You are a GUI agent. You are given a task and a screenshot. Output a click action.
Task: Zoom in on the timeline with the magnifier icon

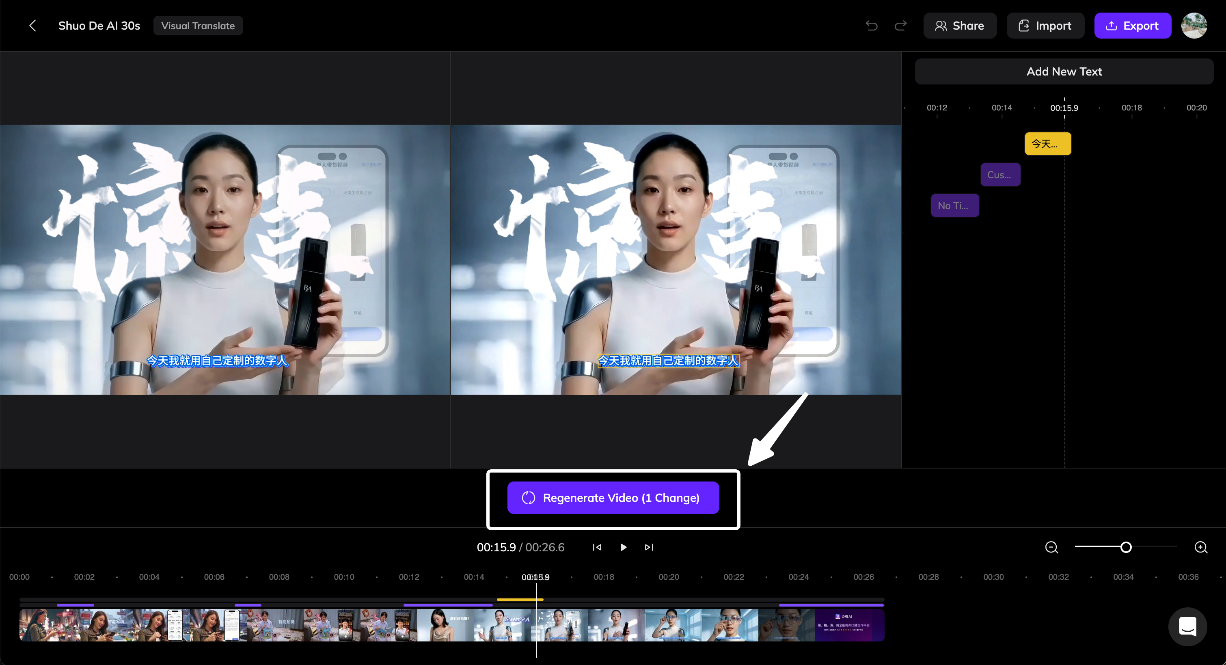tap(1201, 547)
